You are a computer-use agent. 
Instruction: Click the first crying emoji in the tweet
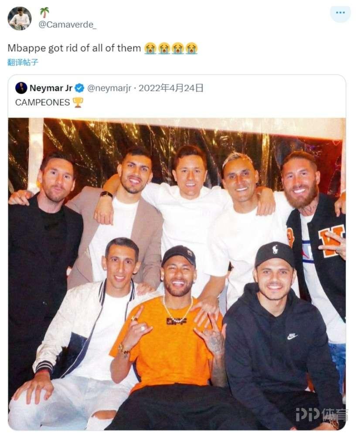tap(150, 48)
